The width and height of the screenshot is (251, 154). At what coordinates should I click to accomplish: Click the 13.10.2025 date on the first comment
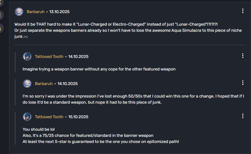(x=59, y=12)
